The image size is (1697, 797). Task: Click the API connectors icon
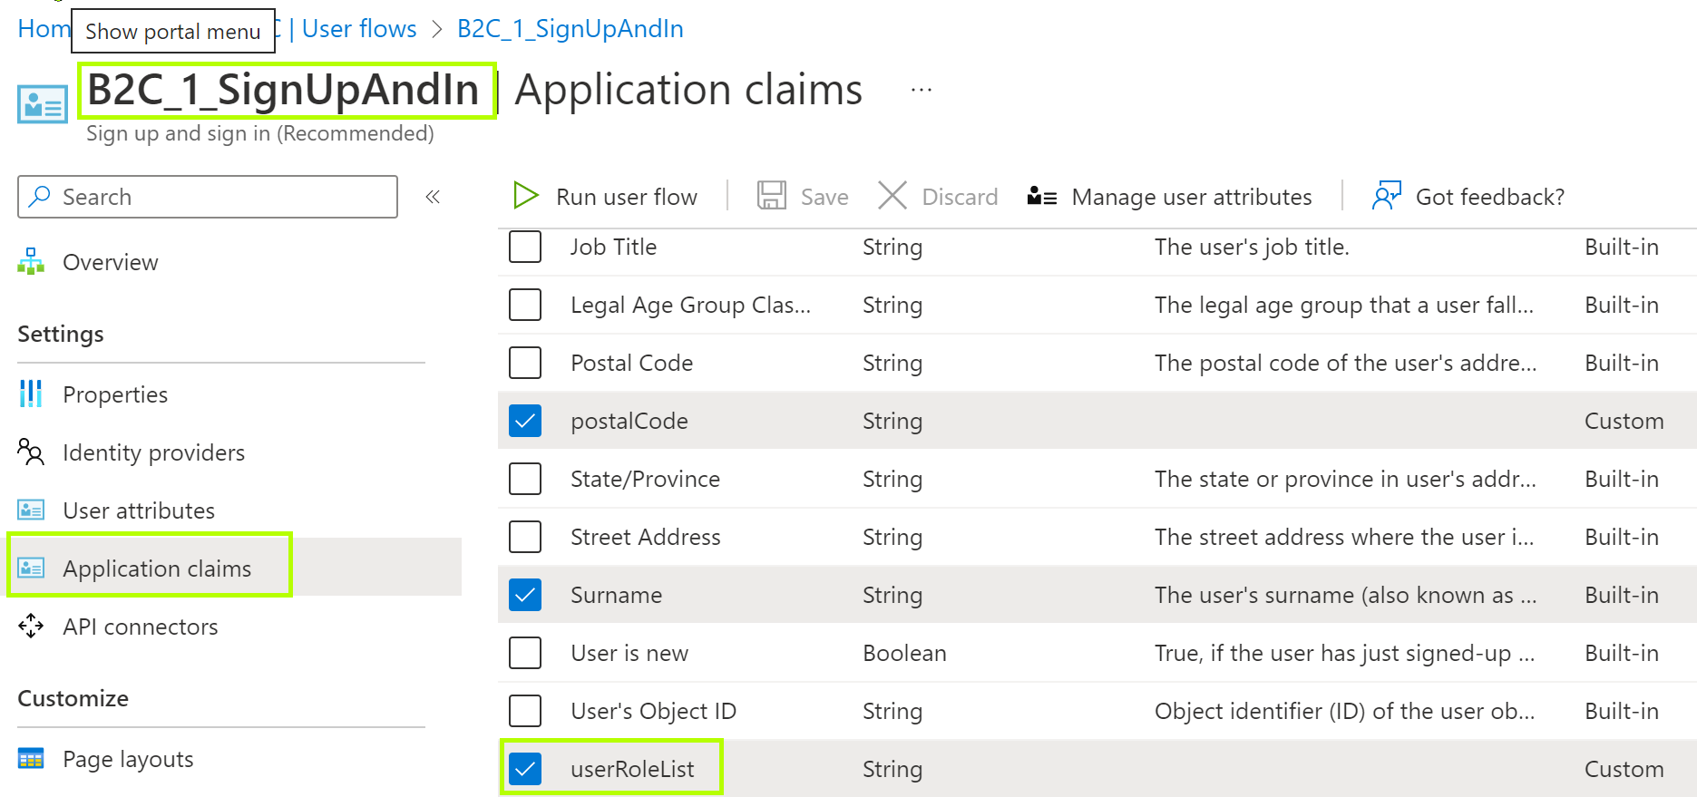(x=31, y=626)
